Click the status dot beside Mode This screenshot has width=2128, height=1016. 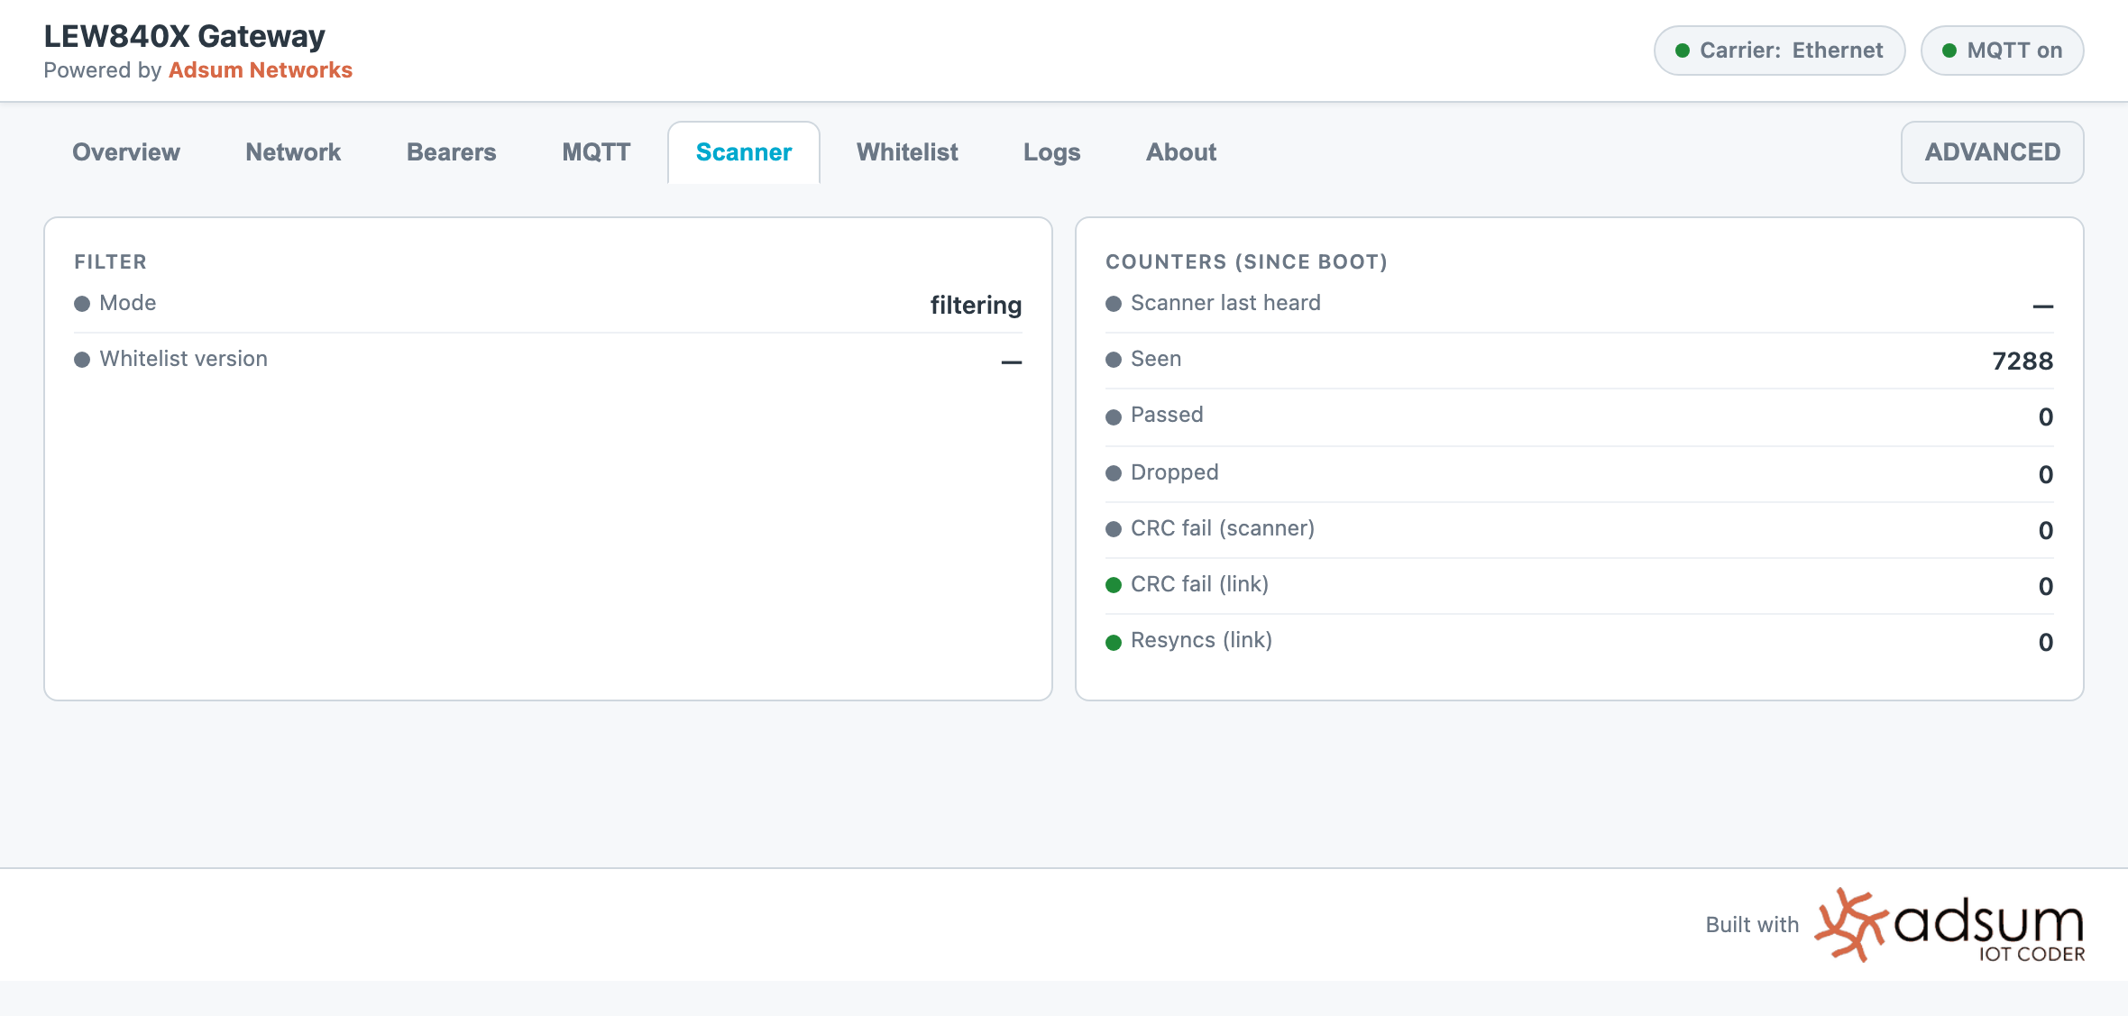tap(82, 304)
